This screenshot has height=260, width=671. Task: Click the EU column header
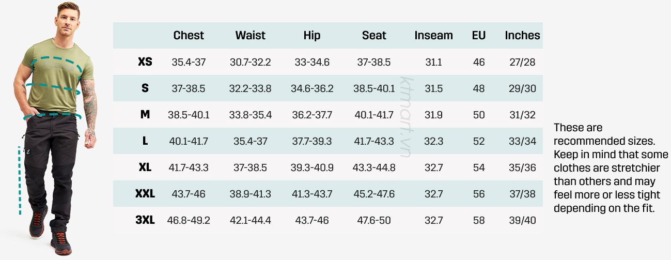pos(479,36)
